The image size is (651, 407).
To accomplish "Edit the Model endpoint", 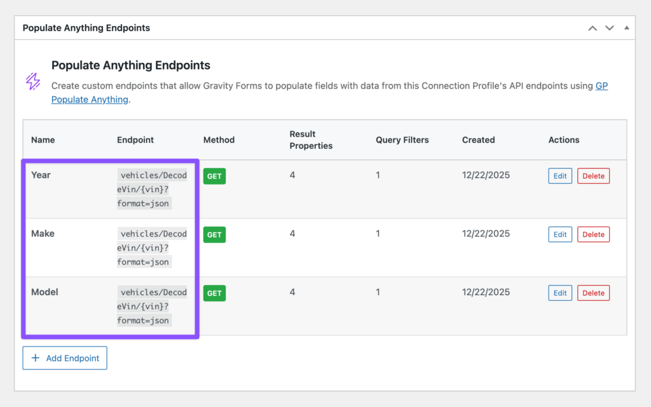I will (x=559, y=293).
